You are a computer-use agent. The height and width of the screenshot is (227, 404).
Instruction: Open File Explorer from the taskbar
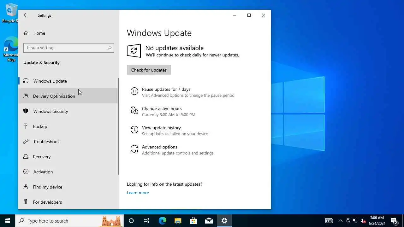178,221
